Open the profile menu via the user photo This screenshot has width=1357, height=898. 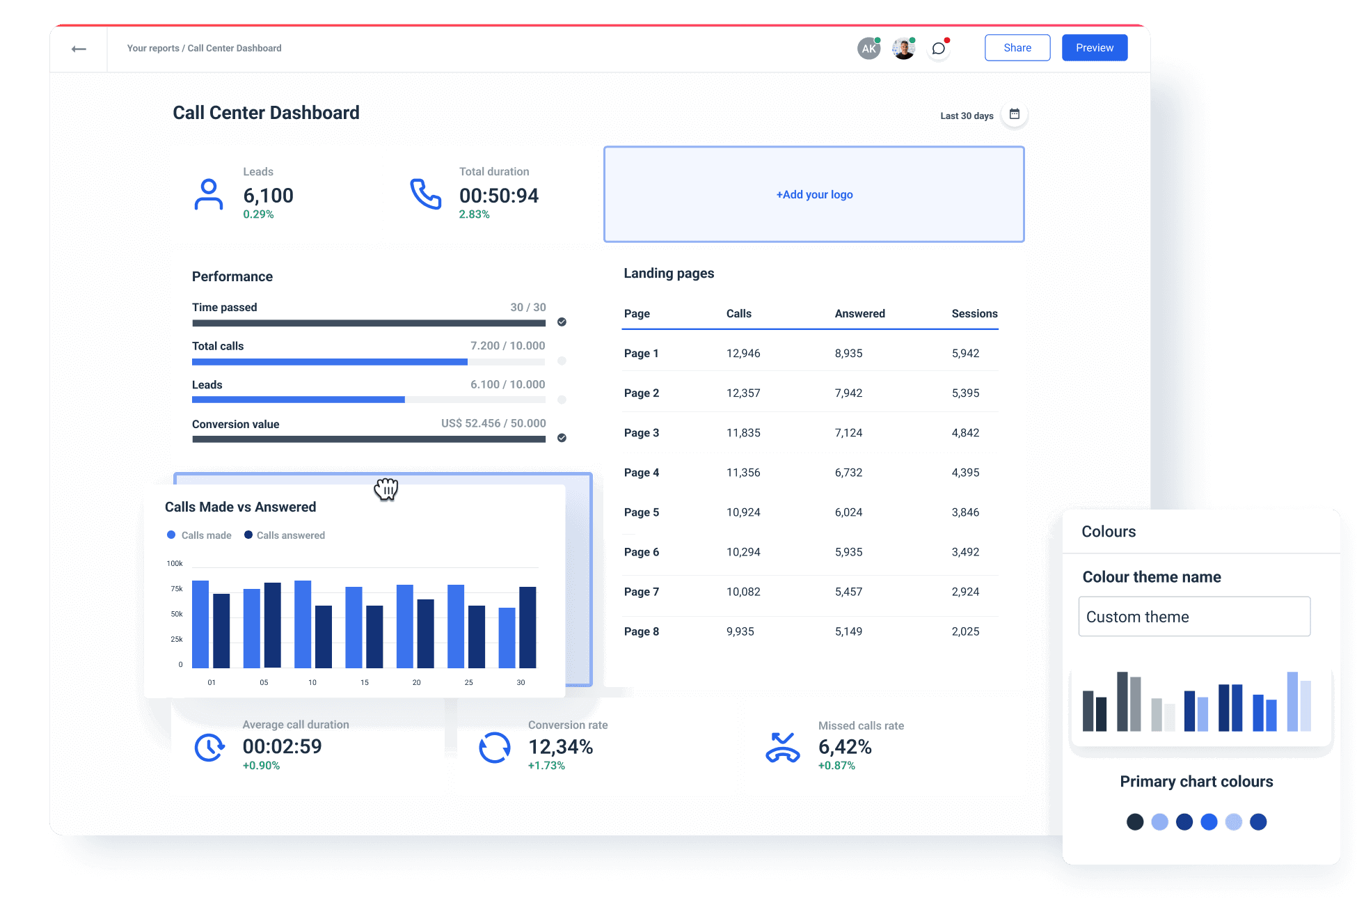903,47
